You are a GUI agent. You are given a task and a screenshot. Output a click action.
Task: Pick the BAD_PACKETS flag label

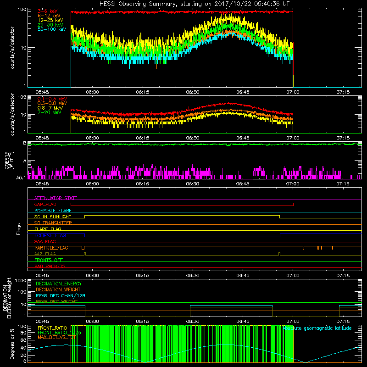tap(50, 266)
